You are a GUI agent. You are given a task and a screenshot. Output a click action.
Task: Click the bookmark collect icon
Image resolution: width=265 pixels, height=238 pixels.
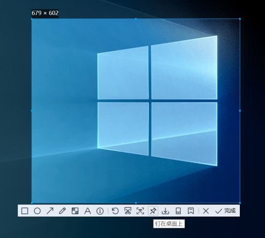tap(191, 211)
